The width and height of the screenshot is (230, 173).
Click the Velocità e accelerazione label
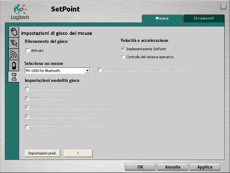click(144, 40)
